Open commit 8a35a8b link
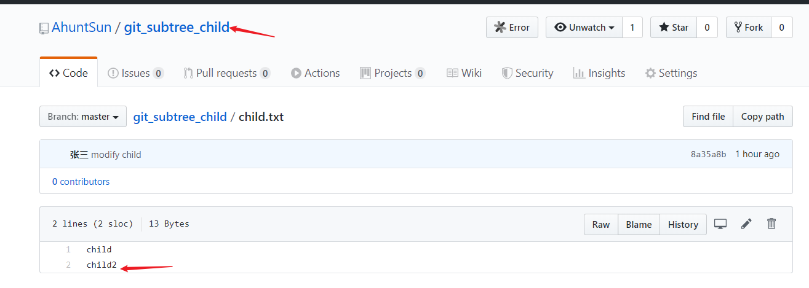 [x=708, y=154]
